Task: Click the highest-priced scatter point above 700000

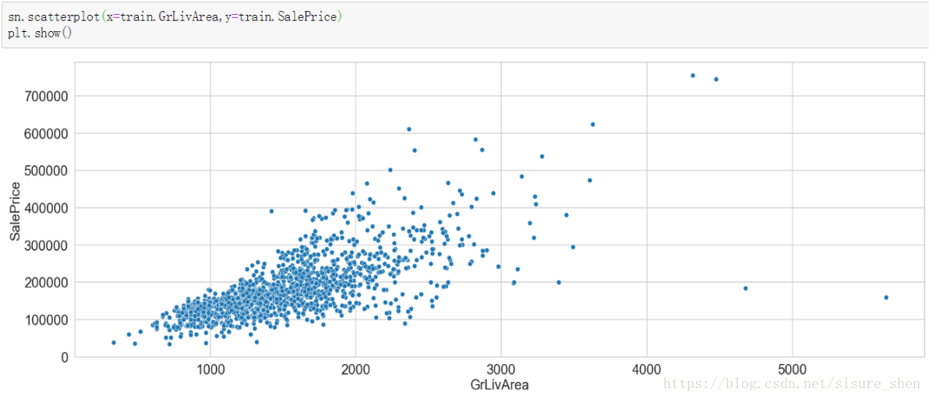Action: pyautogui.click(x=693, y=75)
